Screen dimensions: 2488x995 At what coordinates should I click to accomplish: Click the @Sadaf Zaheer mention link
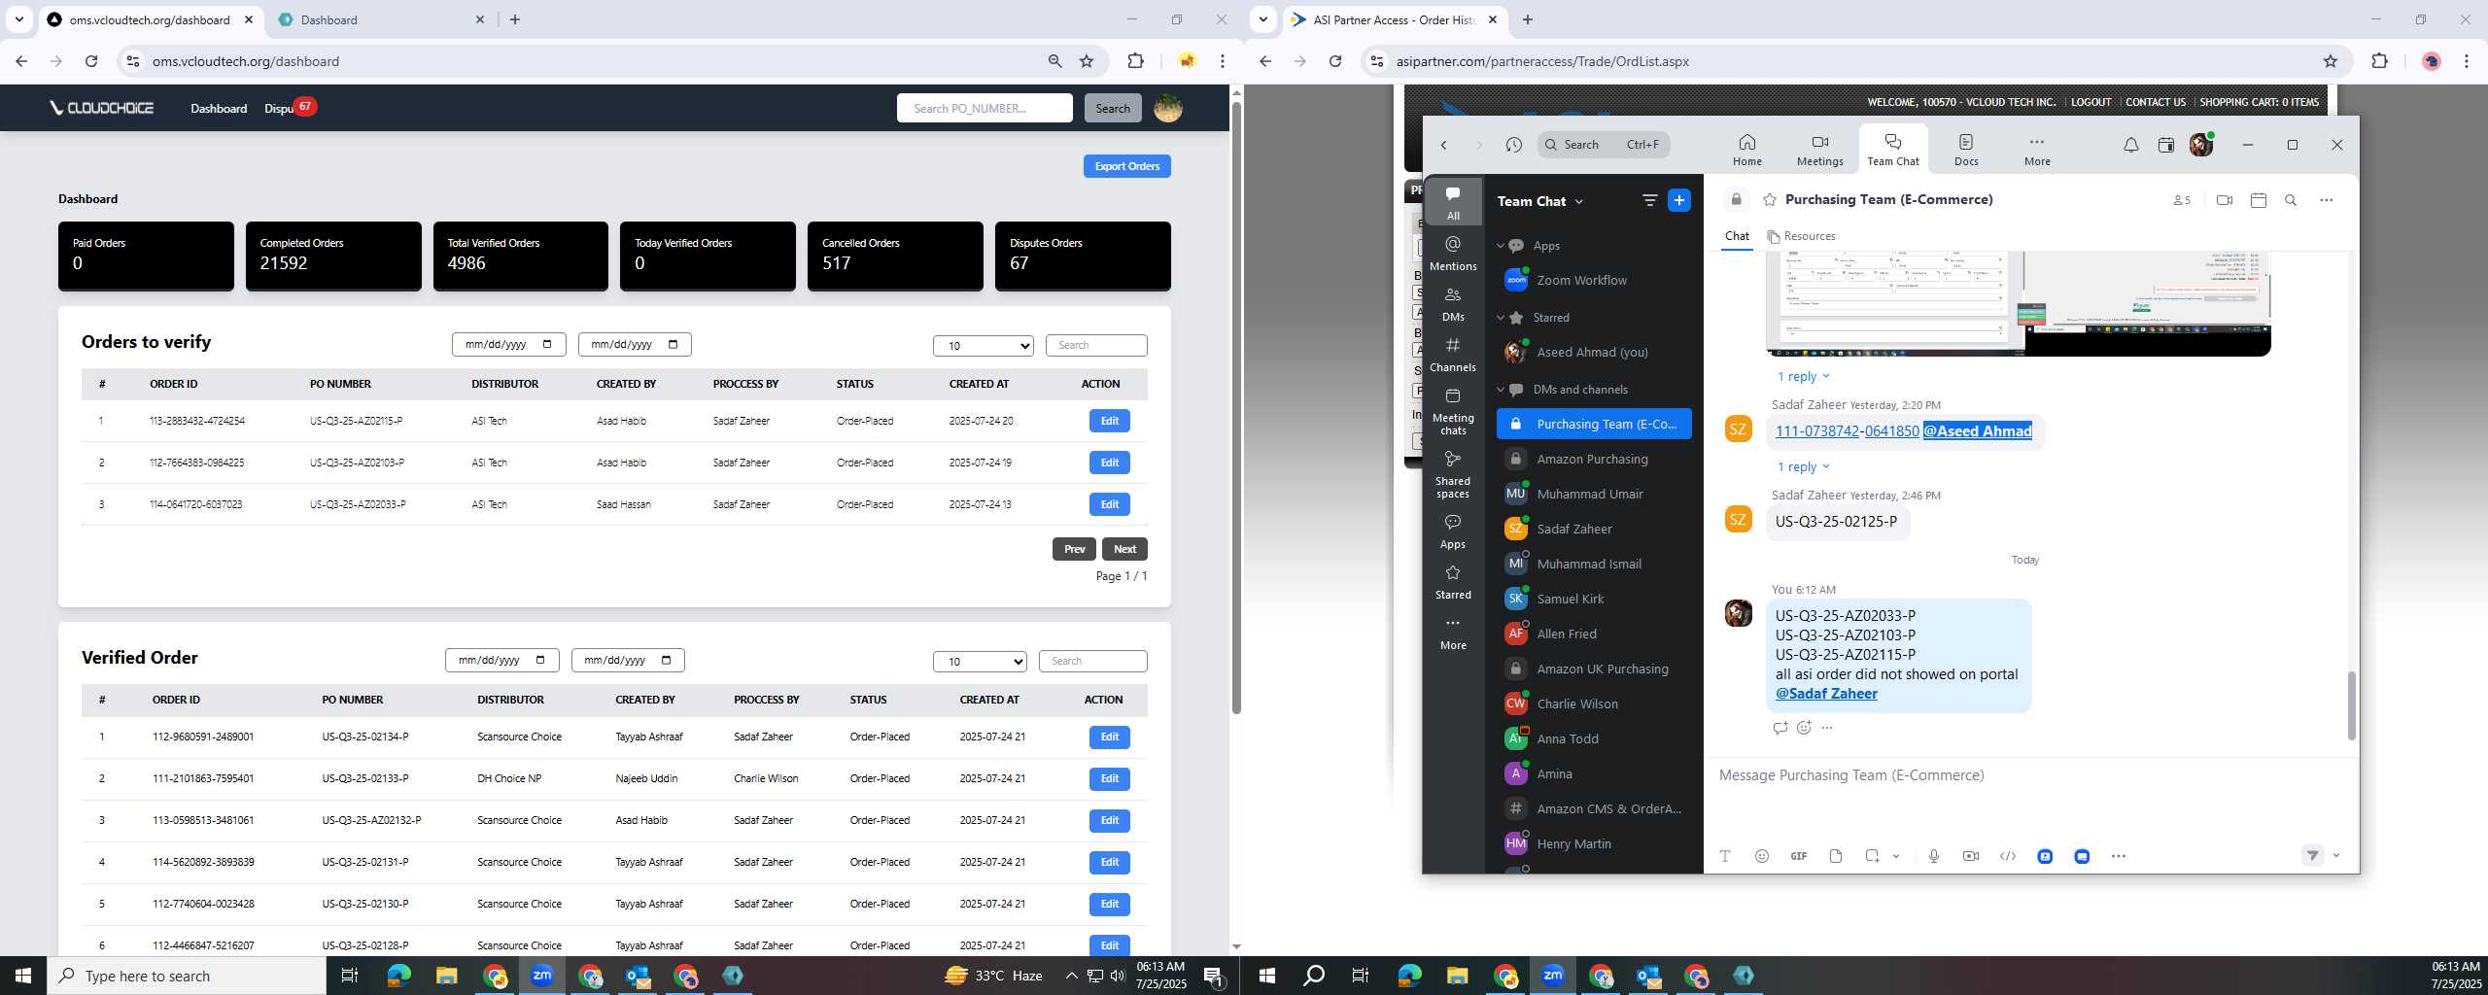(x=1826, y=694)
